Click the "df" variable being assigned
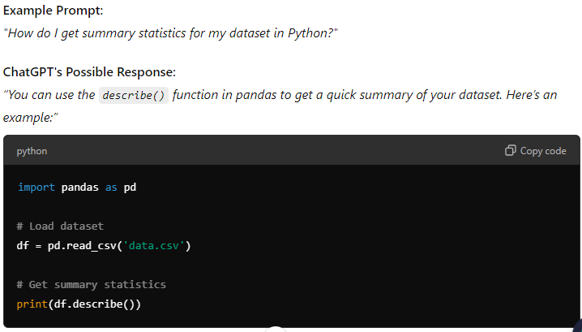The width and height of the screenshot is (582, 332). tap(23, 245)
